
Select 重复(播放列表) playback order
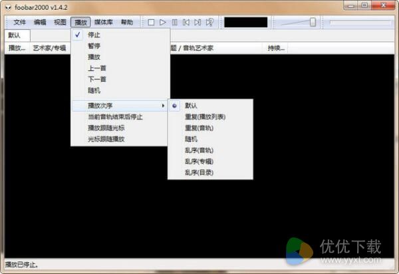click(x=210, y=117)
